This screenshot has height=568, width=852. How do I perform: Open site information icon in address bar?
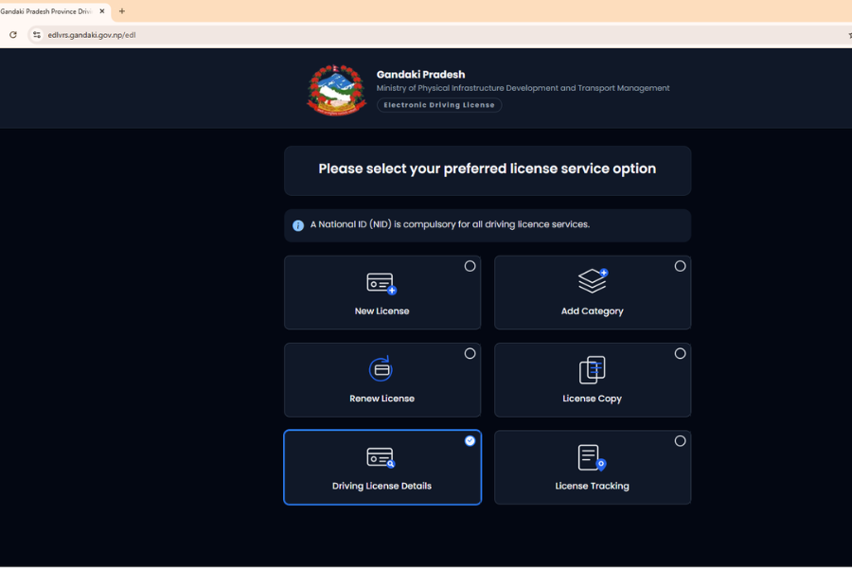36,35
